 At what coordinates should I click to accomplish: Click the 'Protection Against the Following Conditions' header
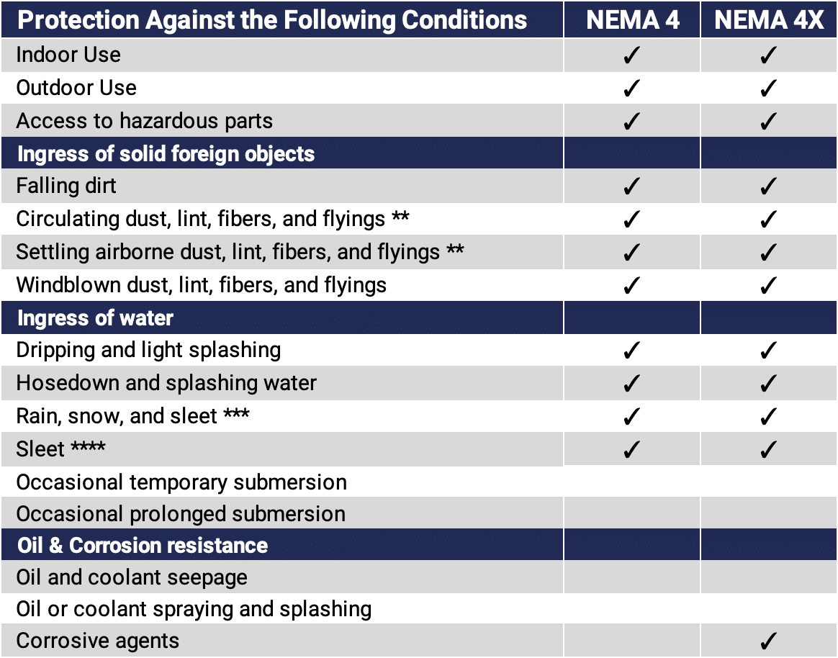(x=272, y=19)
